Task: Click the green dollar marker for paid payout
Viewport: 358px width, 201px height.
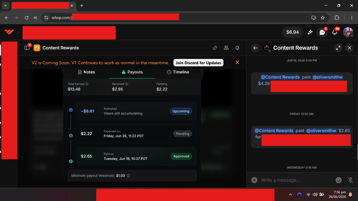Action: tap(71, 161)
